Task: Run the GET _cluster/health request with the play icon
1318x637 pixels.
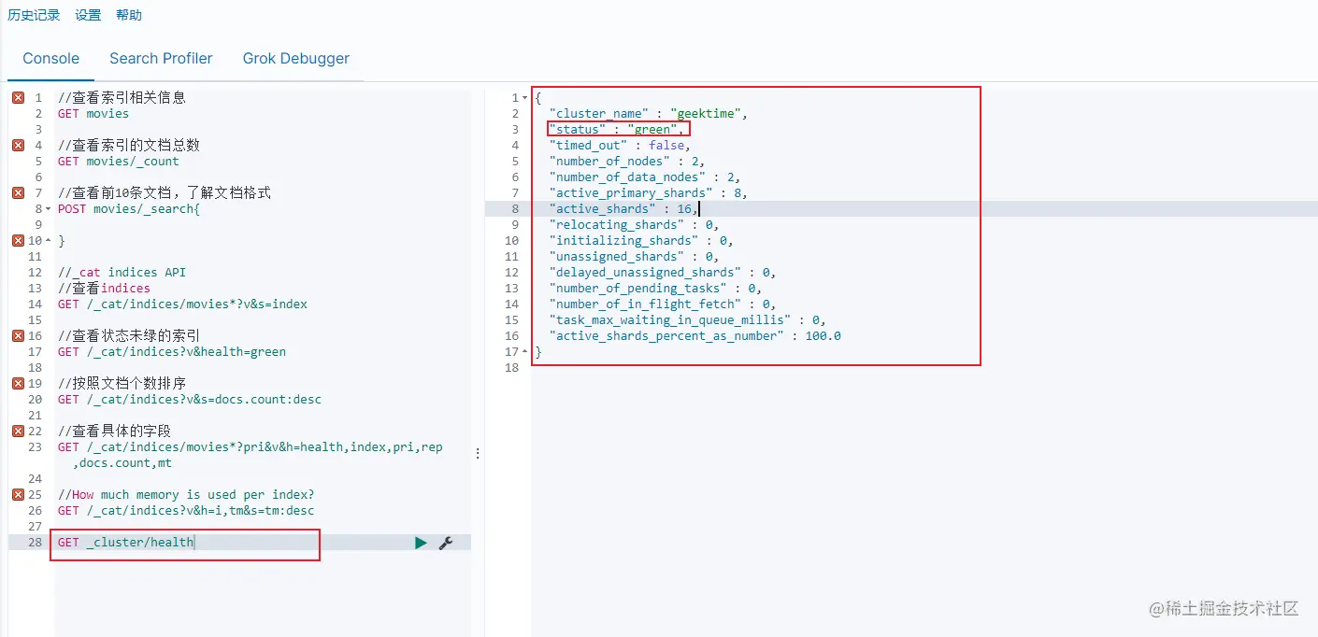Action: click(x=421, y=543)
